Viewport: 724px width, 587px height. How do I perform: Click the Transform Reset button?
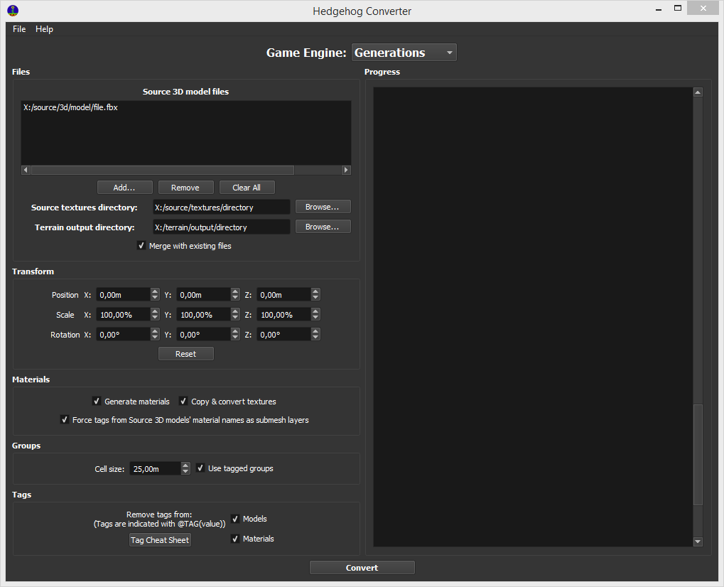point(185,354)
